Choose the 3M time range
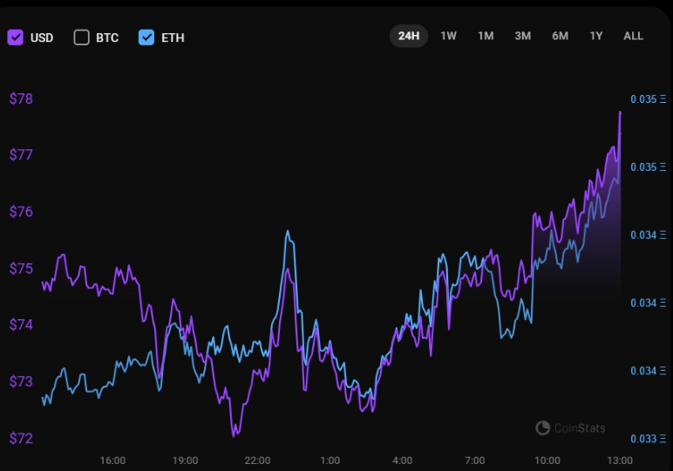Viewport: 673px width, 471px height. (x=522, y=36)
